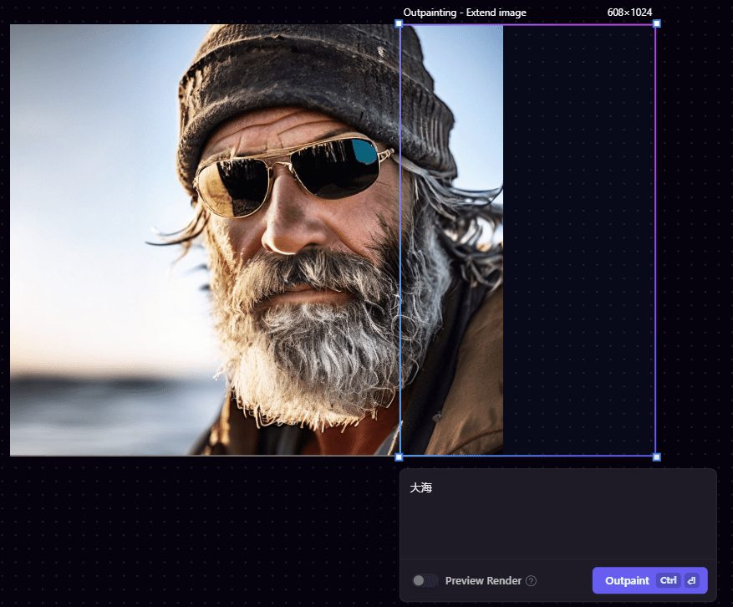The image size is (733, 607).
Task: Click the Preview Render label text
Action: (483, 581)
